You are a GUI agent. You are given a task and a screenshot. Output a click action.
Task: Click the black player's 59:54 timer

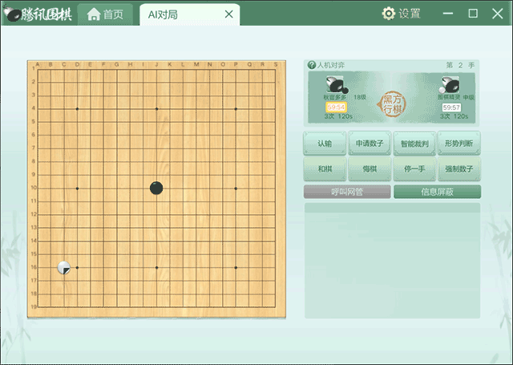tap(336, 107)
